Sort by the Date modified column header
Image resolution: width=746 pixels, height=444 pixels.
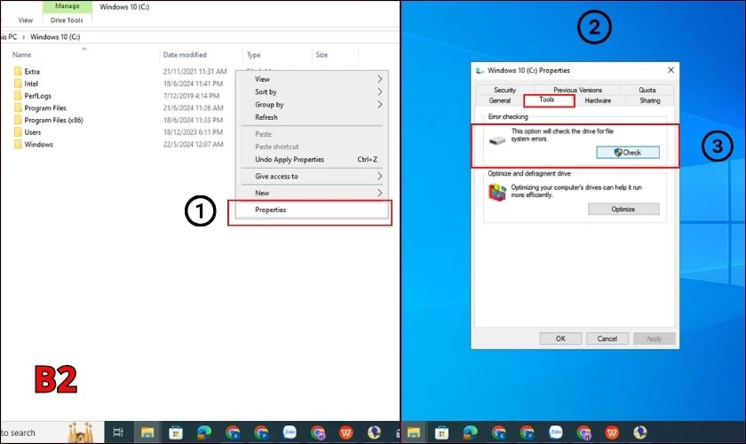(185, 55)
